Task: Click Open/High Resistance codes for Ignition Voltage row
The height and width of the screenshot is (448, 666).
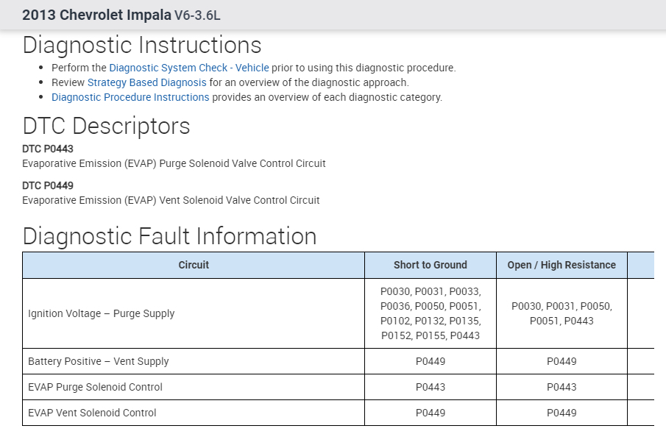Action: [x=561, y=313]
